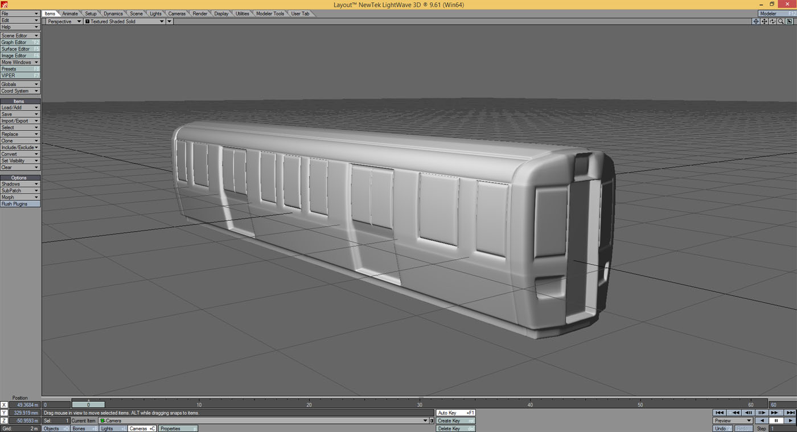Click the viewport center-view crosshair icon
Screen dimensions: 797x432
pyautogui.click(x=755, y=22)
